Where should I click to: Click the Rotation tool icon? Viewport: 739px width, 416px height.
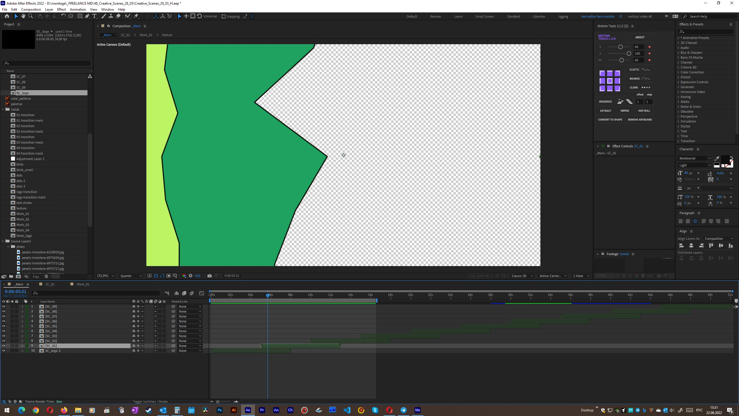click(x=64, y=16)
